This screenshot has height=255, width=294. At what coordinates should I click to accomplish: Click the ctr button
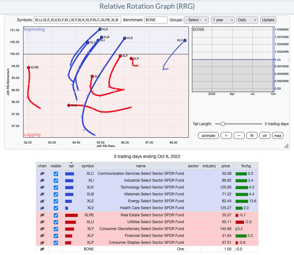point(265,135)
